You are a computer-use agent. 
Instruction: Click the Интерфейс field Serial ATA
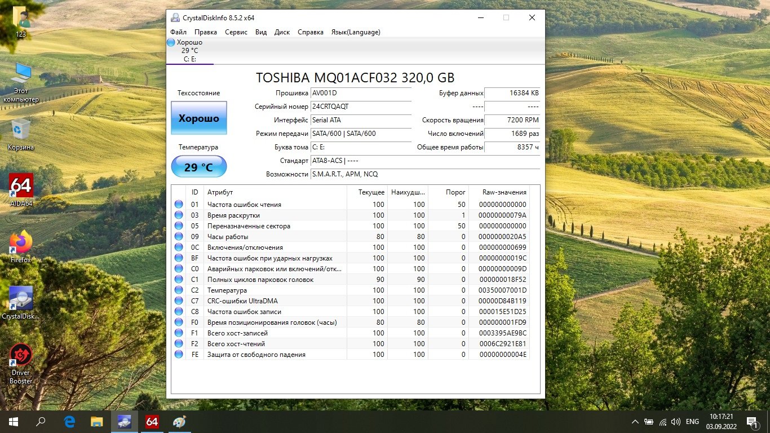[361, 120]
